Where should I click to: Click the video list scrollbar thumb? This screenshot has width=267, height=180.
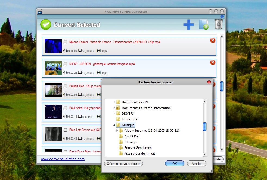tap(222, 86)
